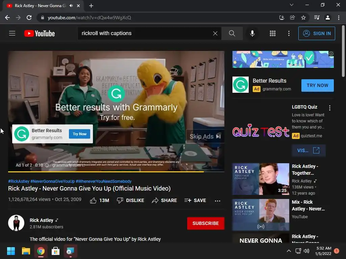Click the DISLIKE thumbs down button
The height and width of the screenshot is (259, 346).
pos(130,200)
